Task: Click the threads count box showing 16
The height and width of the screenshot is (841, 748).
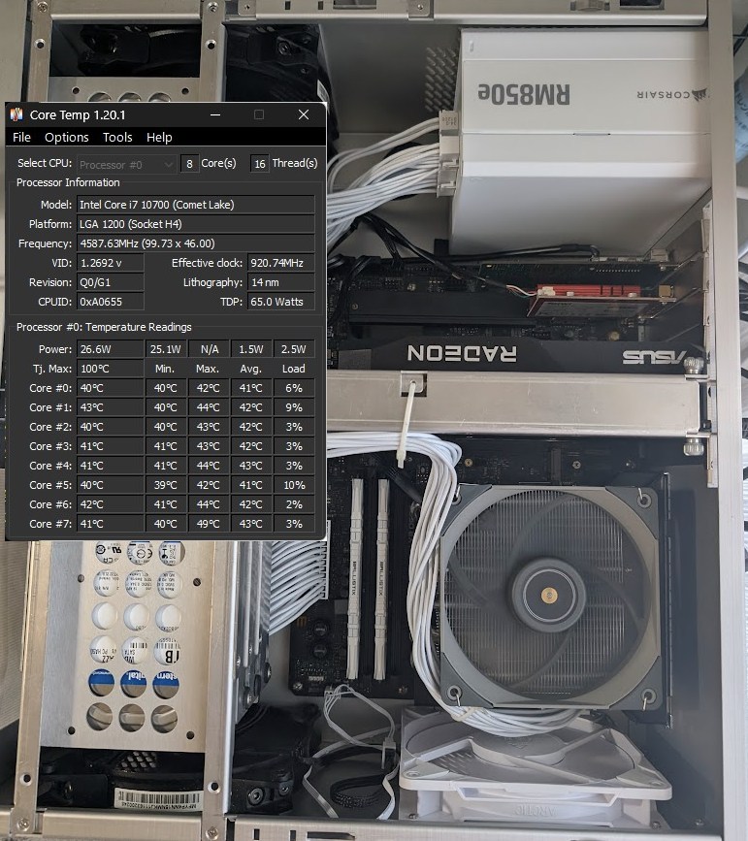Action: coord(260,164)
